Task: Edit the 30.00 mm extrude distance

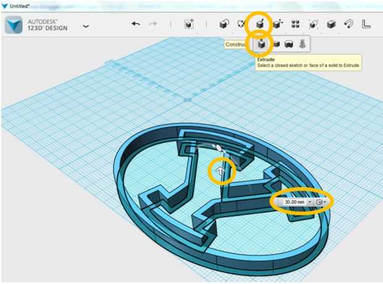Action: [x=295, y=202]
